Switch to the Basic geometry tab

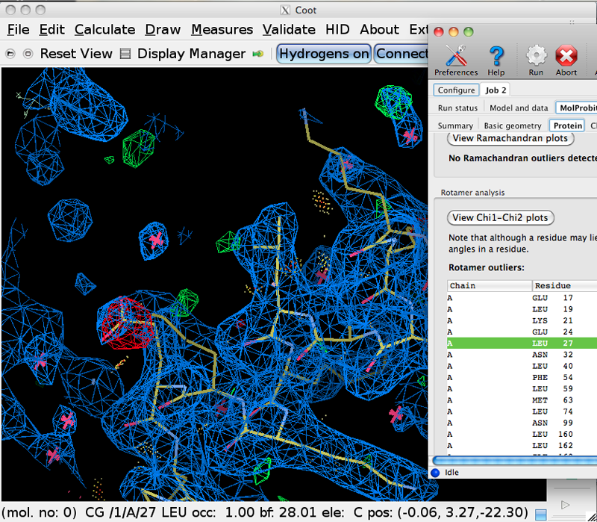(x=513, y=125)
